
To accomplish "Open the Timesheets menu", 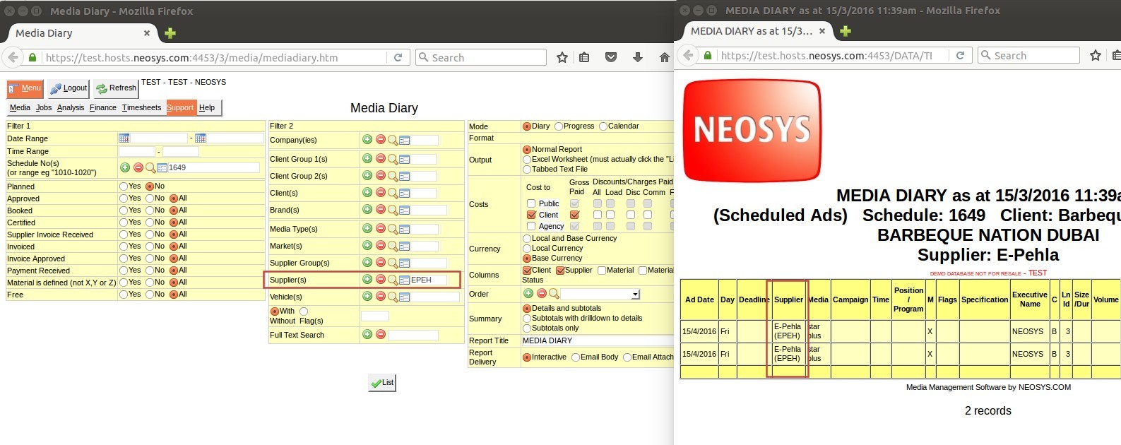I will pyautogui.click(x=141, y=107).
